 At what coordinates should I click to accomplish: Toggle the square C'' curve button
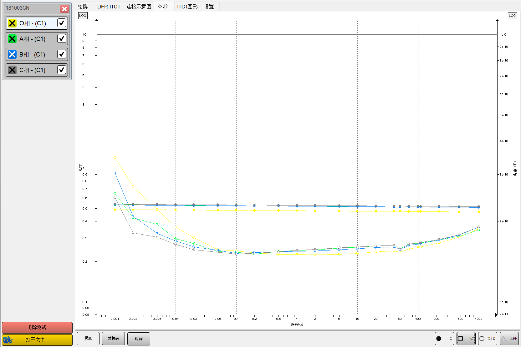[466, 339]
